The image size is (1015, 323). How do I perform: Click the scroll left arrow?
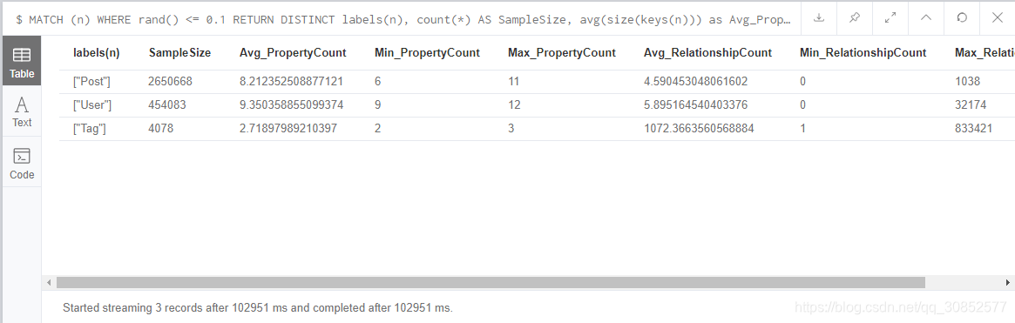pos(49,282)
